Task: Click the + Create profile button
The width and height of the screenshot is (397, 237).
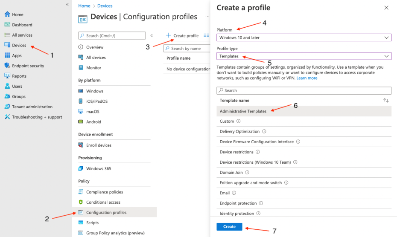Action: (x=183, y=36)
